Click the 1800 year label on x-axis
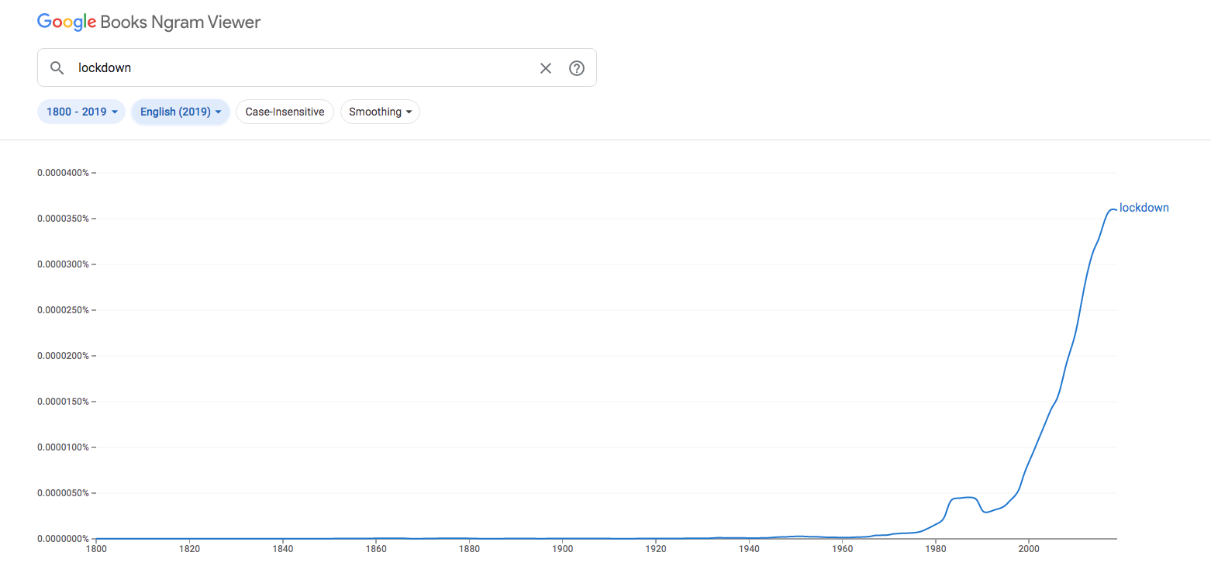This screenshot has width=1211, height=566. click(96, 549)
